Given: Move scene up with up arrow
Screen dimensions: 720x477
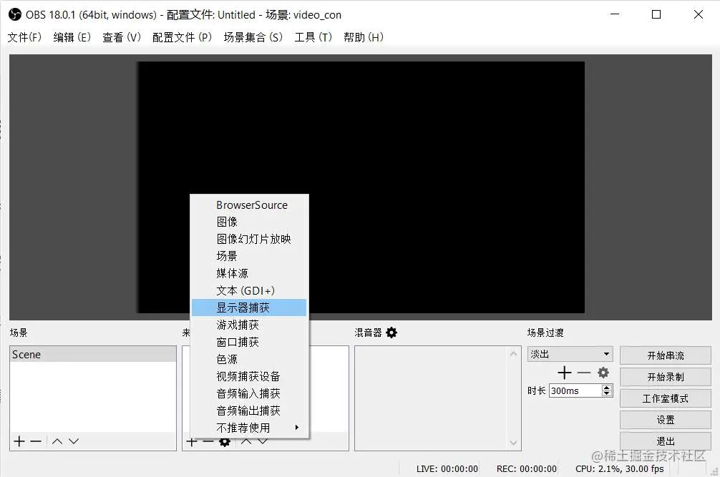Looking at the screenshot, I should [x=57, y=441].
